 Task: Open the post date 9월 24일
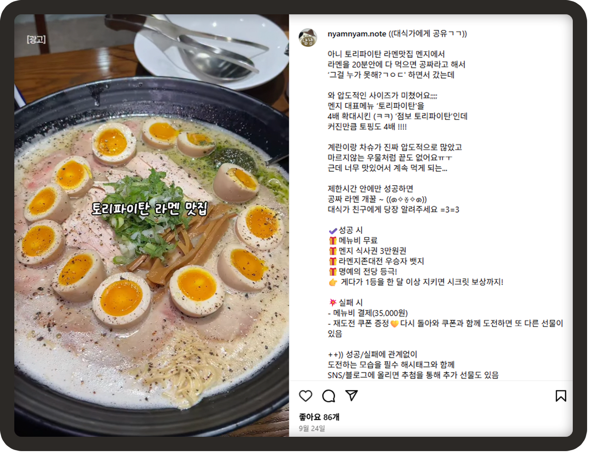(312, 429)
